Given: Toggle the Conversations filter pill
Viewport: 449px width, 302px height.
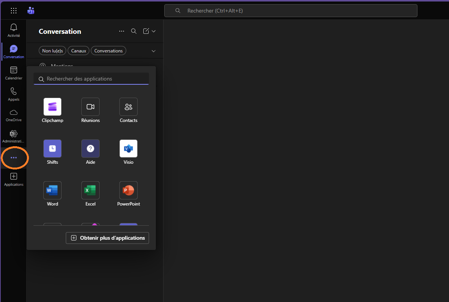Looking at the screenshot, I should point(108,51).
